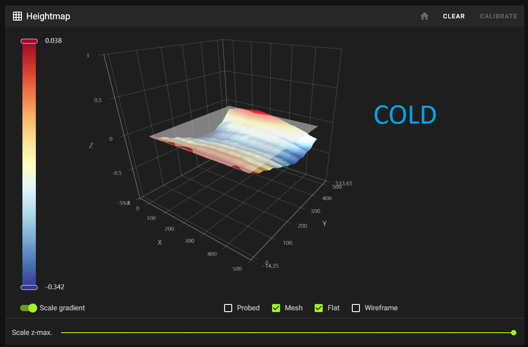Enable the Probed checkbox
528x347 pixels.
point(228,308)
